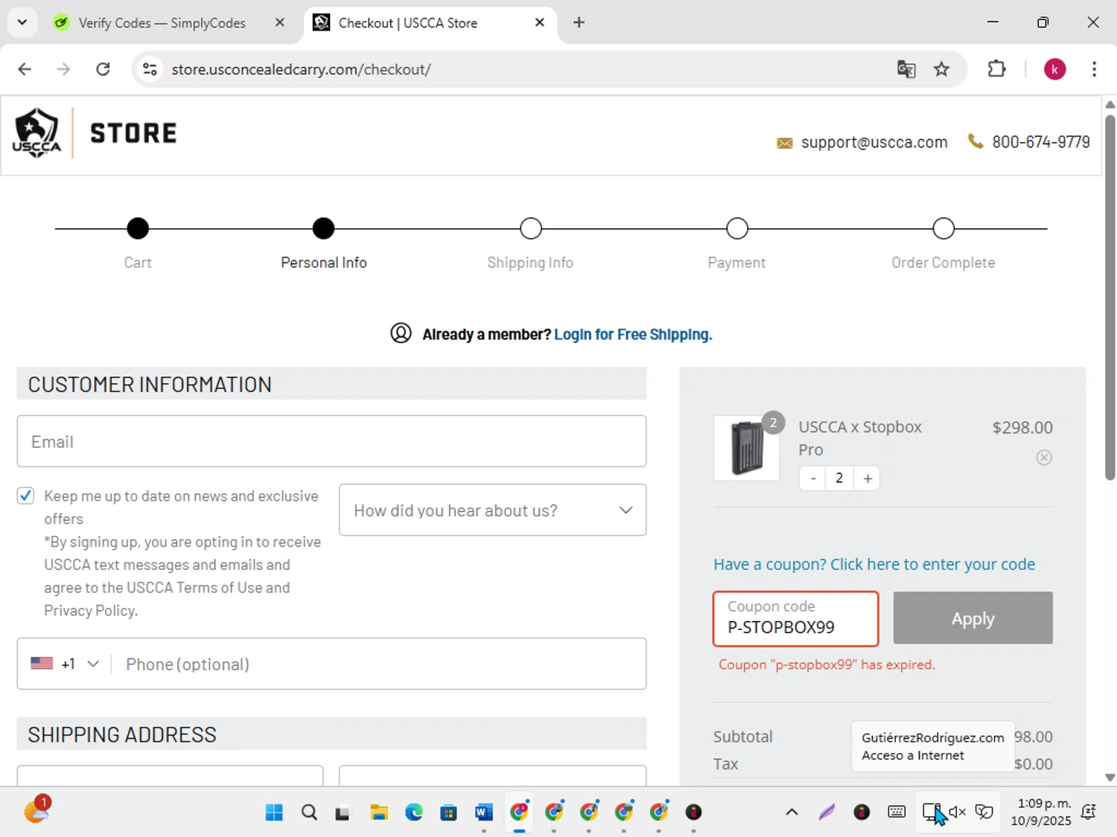
Task: Click the Phone (optional) field
Action: (378, 664)
